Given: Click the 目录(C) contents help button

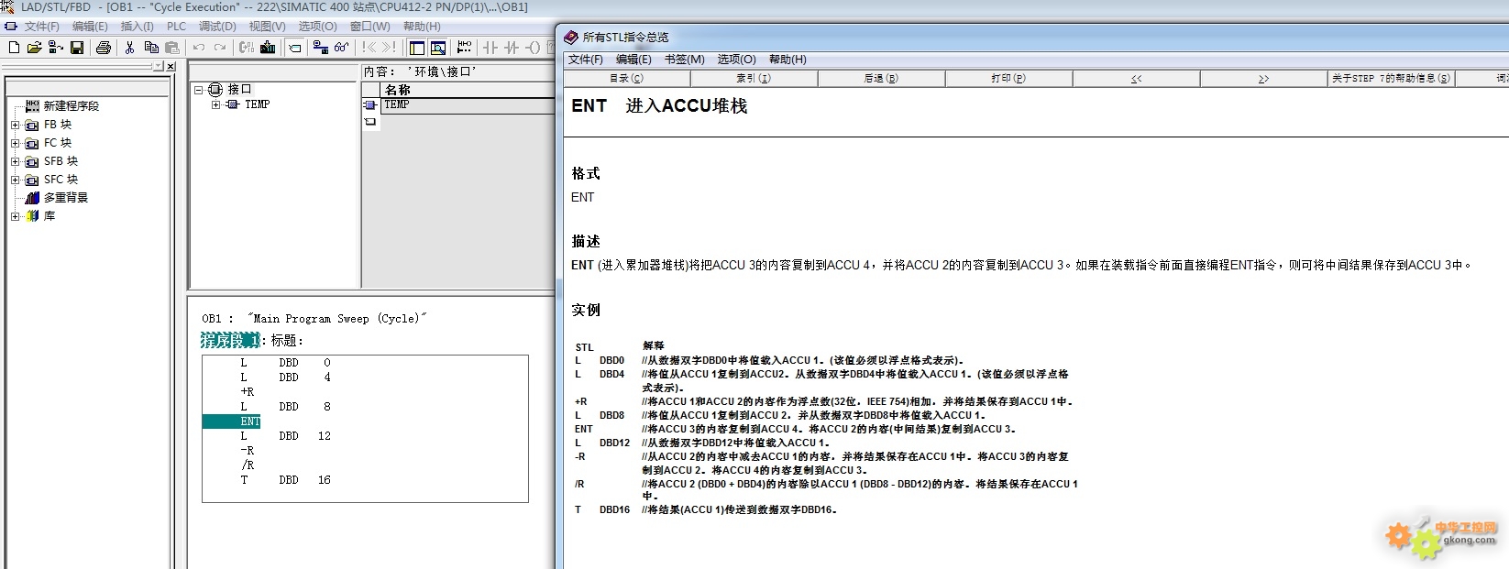Looking at the screenshot, I should (x=627, y=79).
